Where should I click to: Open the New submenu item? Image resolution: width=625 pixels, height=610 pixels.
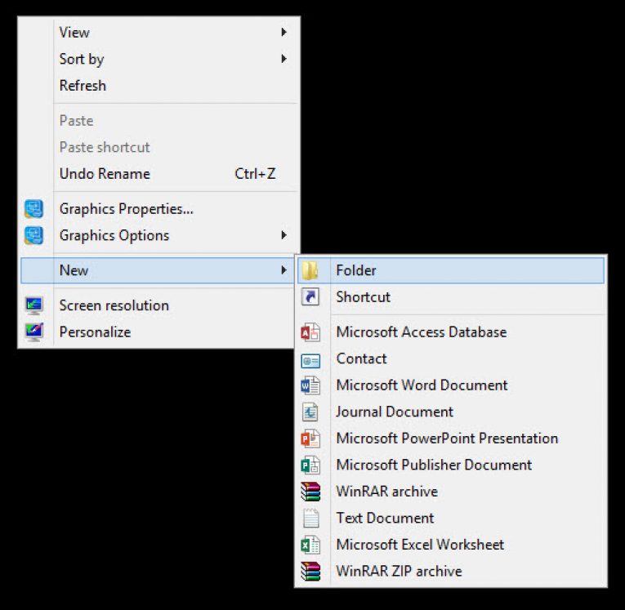coord(158,270)
